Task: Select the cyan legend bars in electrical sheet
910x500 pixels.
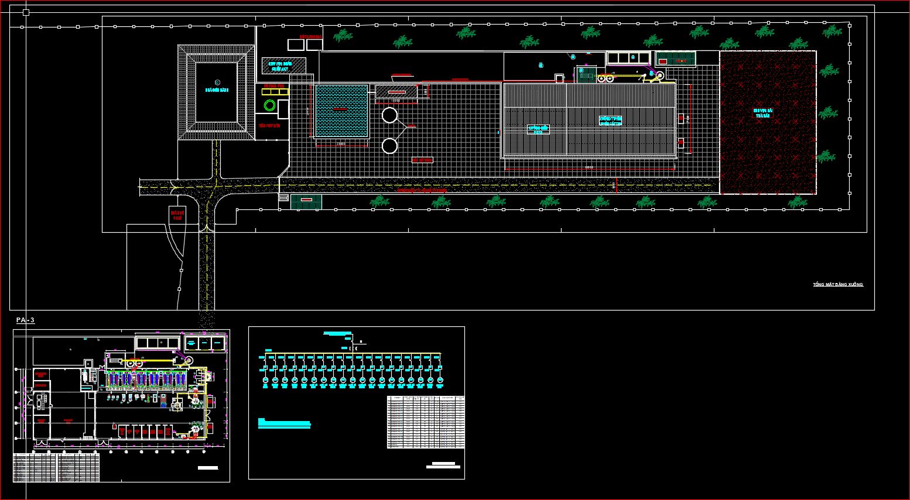Action: [x=284, y=423]
